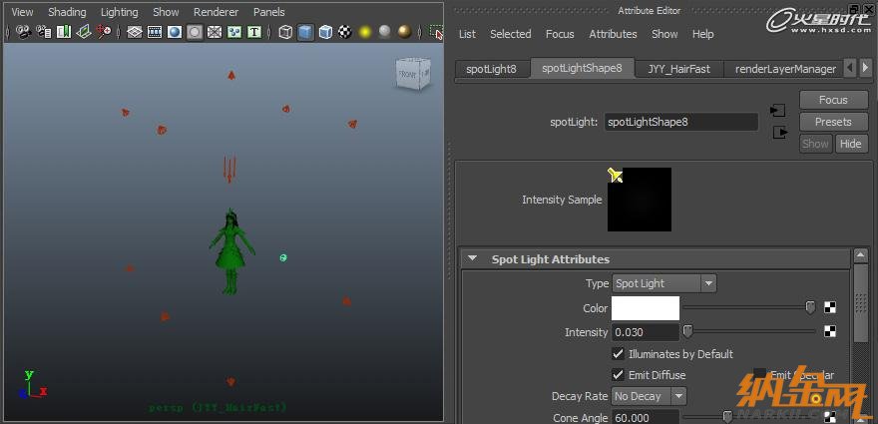This screenshot has width=878, height=424.
Task: Click the Isolate Select icon
Action: pos(436,32)
